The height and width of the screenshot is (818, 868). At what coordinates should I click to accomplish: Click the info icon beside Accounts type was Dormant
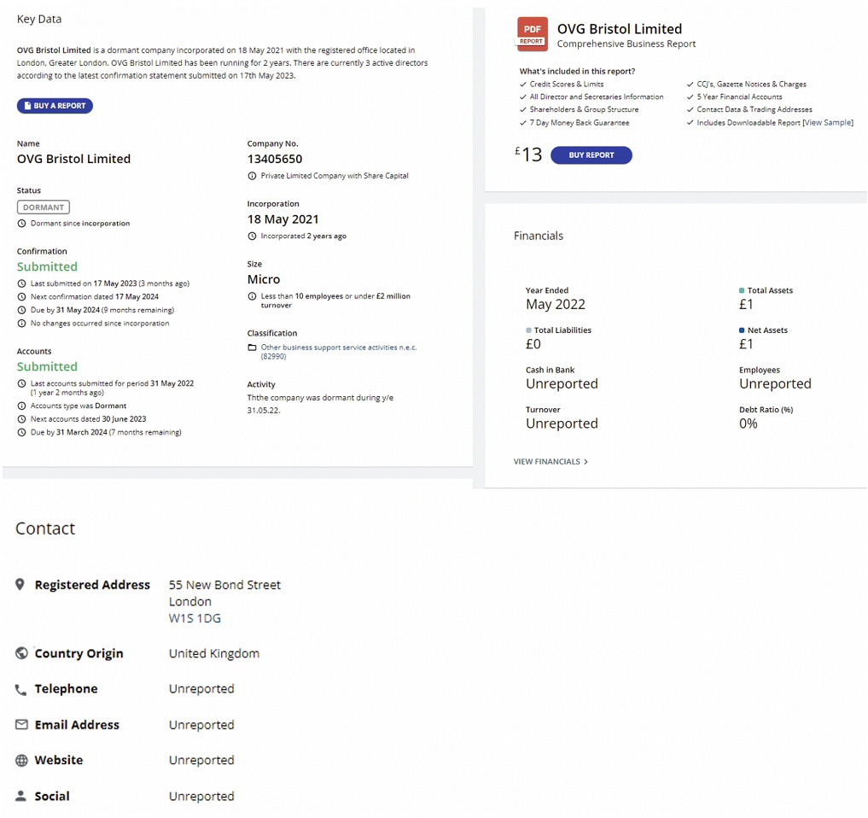coord(21,406)
